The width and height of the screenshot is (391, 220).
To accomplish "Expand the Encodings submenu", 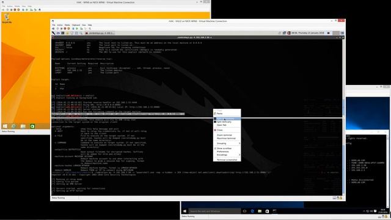I will click(227, 155).
